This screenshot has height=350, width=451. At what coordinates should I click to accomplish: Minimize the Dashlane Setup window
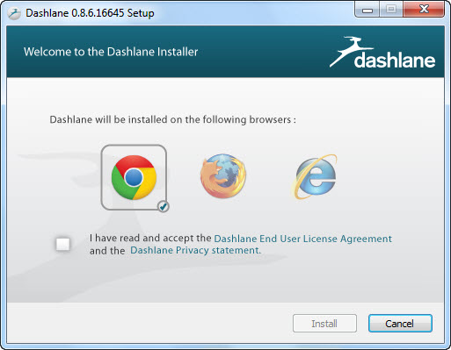(367, 10)
